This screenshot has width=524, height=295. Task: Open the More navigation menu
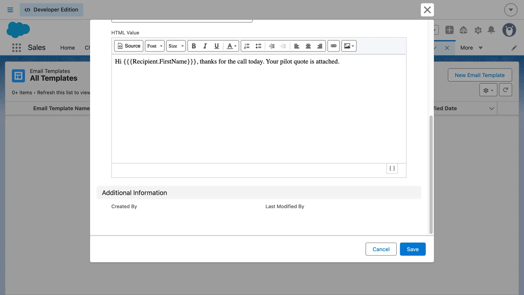pyautogui.click(x=471, y=48)
